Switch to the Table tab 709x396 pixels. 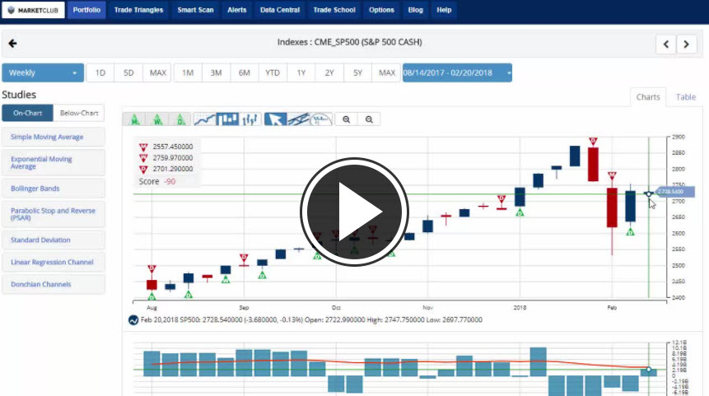[x=685, y=97]
